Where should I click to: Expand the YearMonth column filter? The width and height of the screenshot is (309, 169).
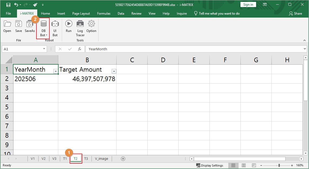pyautogui.click(x=56, y=71)
